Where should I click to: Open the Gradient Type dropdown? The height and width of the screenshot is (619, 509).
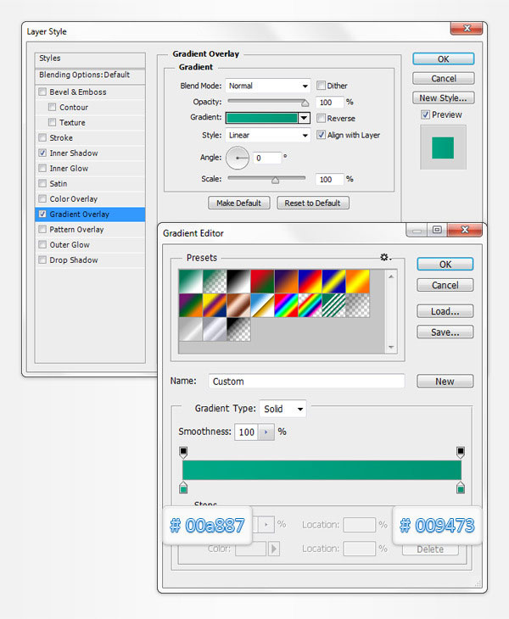tap(282, 409)
